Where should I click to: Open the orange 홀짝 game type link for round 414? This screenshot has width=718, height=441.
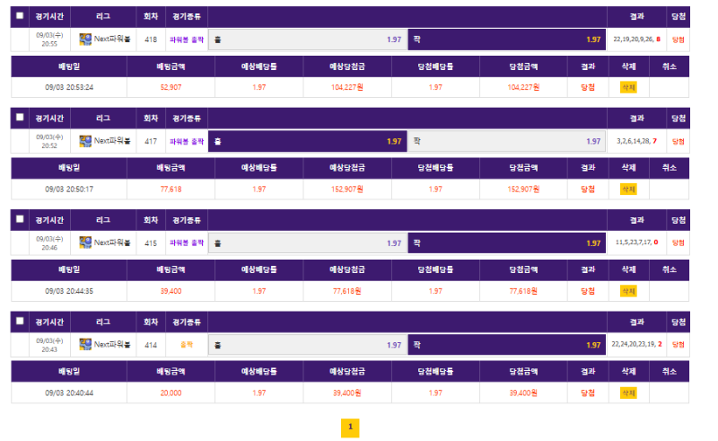pyautogui.click(x=187, y=345)
